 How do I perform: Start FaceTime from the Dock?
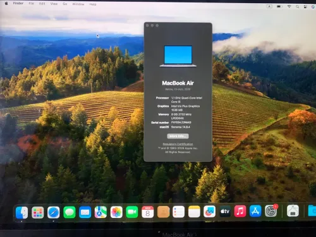[x=132, y=212]
